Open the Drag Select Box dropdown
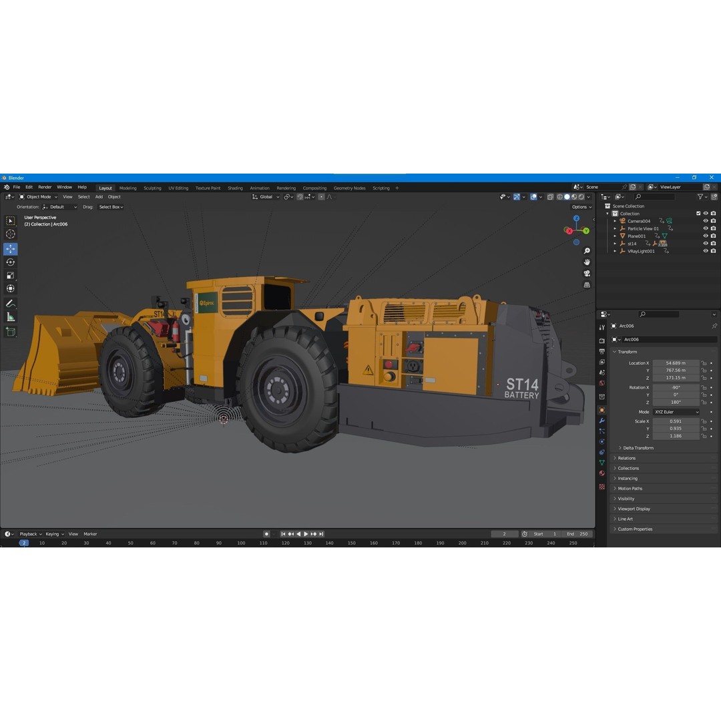Viewport: 721px width, 721px height. (x=111, y=207)
